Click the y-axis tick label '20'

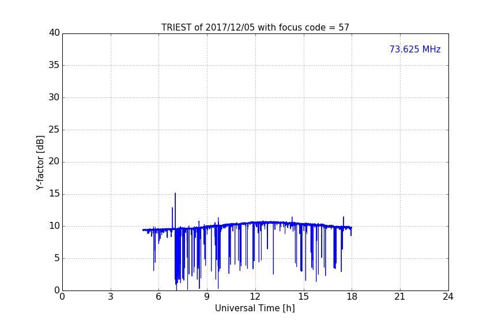[54, 161]
